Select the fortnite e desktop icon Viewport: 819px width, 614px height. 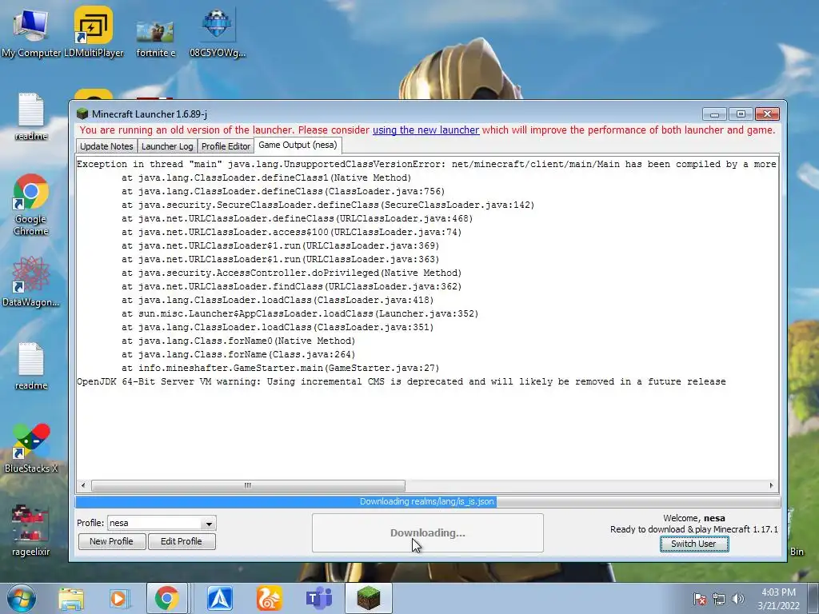[x=155, y=38]
